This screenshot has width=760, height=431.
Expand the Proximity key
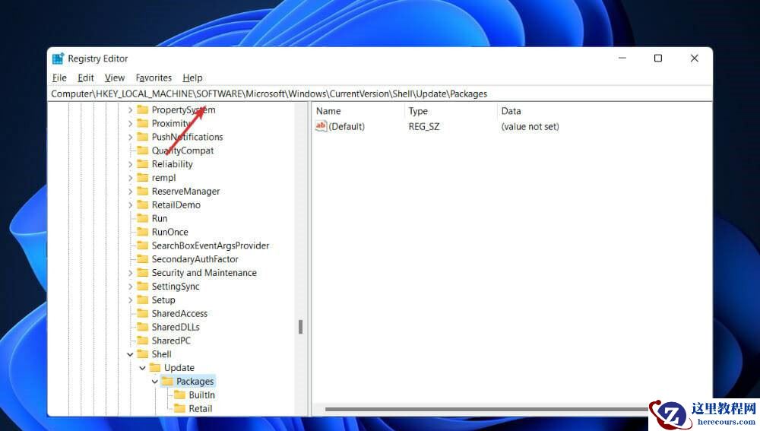coord(130,124)
